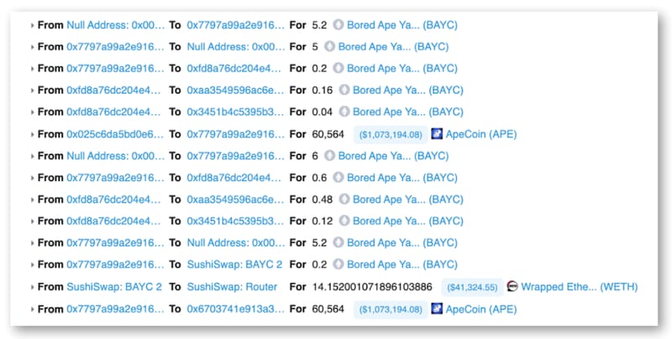Open recipient 0x3451b4c5395b3 link in the 0.04 row
The height and width of the screenshot is (339, 672).
[x=235, y=112]
